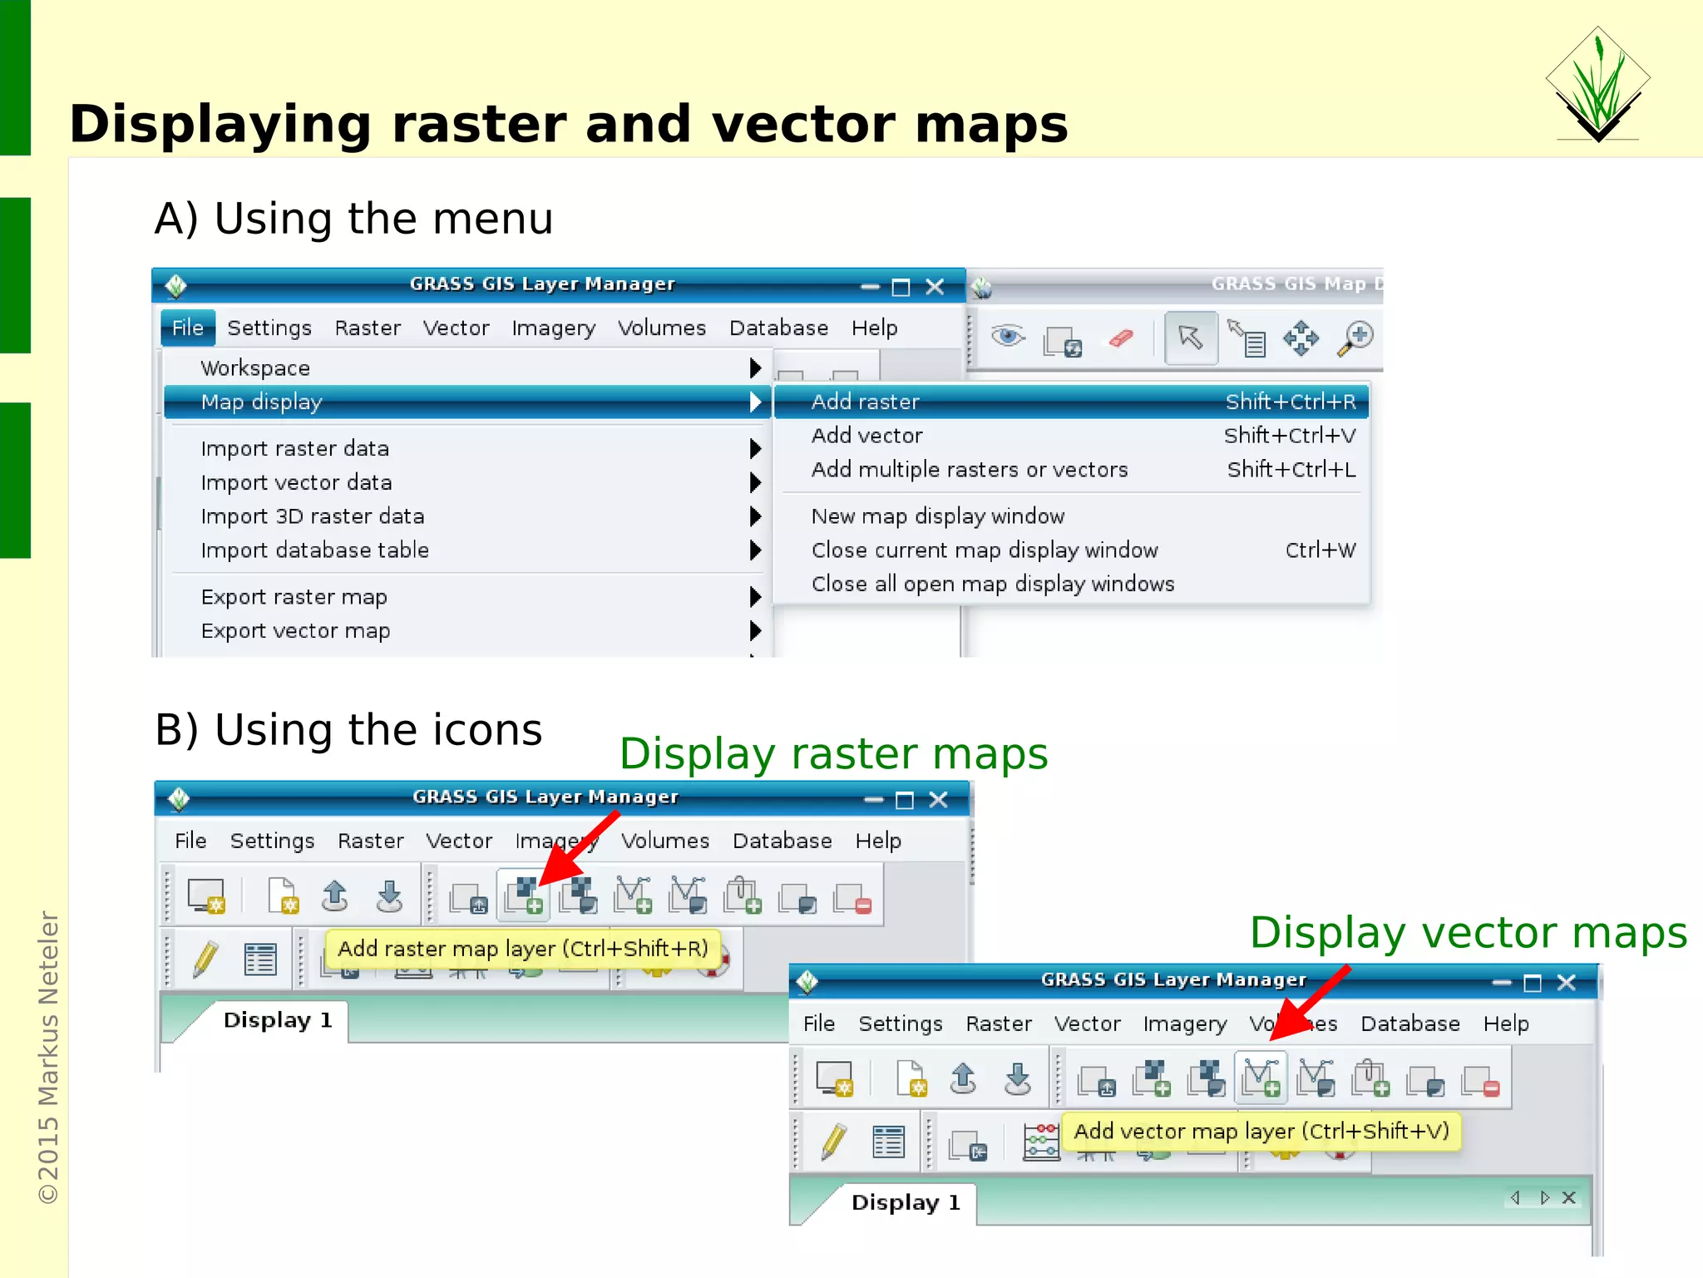1703x1278 pixels.
Task: Click pencil edit icon in bottom-right window
Action: 834,1142
